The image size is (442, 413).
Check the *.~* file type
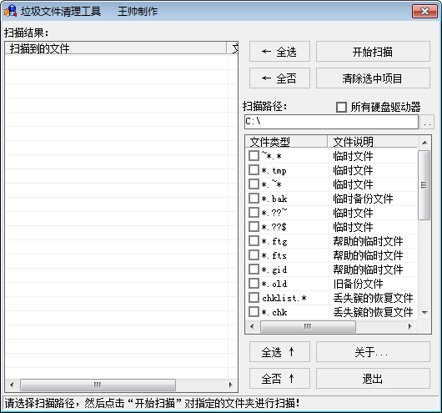(x=254, y=184)
